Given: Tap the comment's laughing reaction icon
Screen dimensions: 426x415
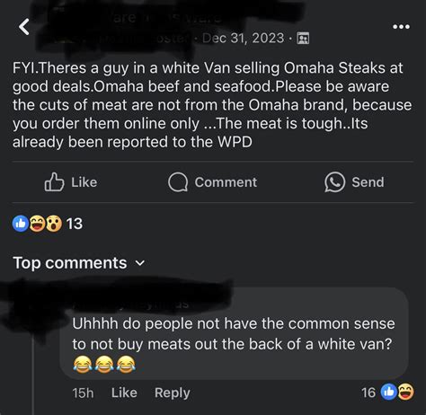Looking at the screenshot, I should [405, 392].
